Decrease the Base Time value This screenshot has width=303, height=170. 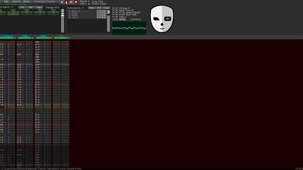pos(114,10)
